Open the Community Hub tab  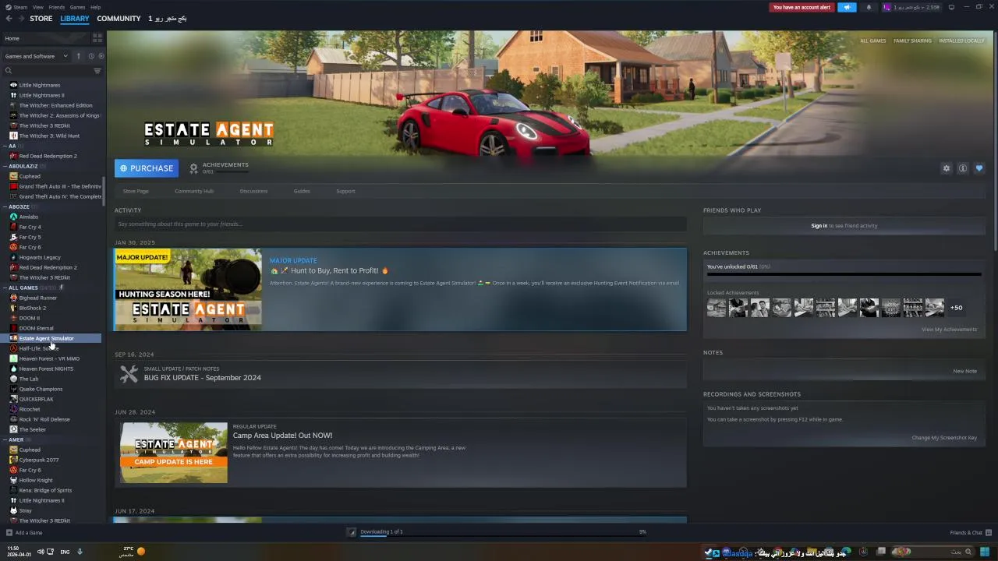194,191
